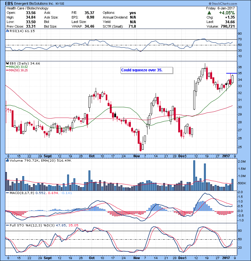Click the VWAP value 34.46

click(x=89, y=26)
